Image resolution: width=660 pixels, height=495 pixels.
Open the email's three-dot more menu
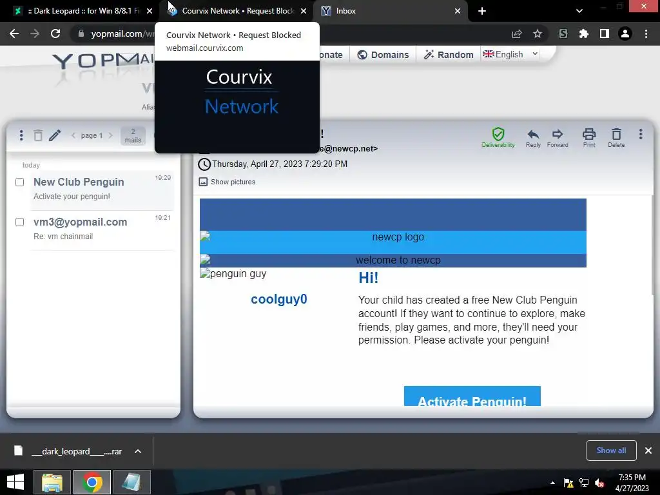click(x=641, y=134)
